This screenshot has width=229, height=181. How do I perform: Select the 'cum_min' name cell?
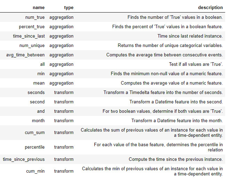click(x=35, y=171)
